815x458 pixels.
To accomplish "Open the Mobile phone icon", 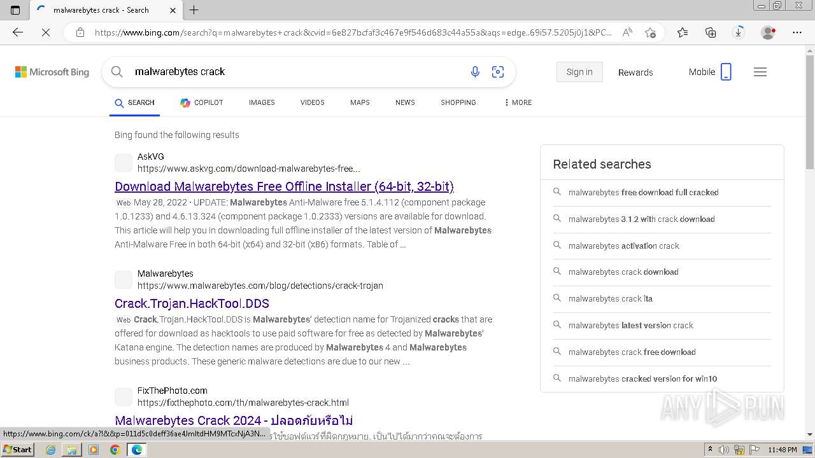I will (726, 72).
